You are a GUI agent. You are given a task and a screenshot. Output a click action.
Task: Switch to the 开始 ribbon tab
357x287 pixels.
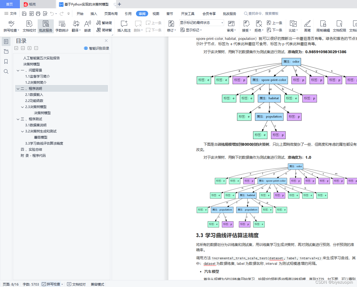[x=80, y=14]
